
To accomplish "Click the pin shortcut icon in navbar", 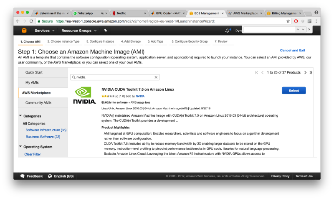I will pyautogui.click(x=106, y=31).
